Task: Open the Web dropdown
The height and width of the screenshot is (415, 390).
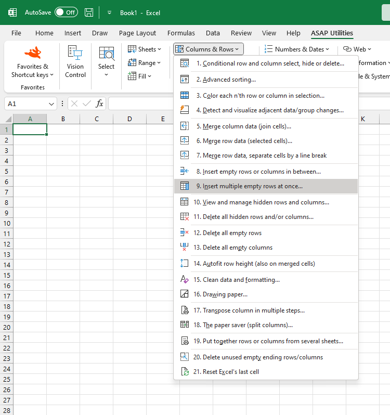Action: coord(357,49)
